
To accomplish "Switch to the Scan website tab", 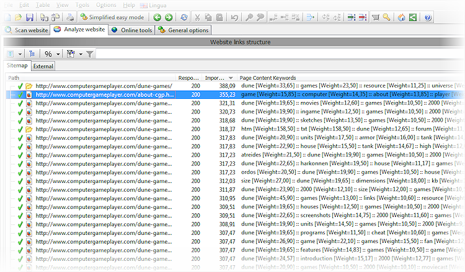I will (27, 30).
